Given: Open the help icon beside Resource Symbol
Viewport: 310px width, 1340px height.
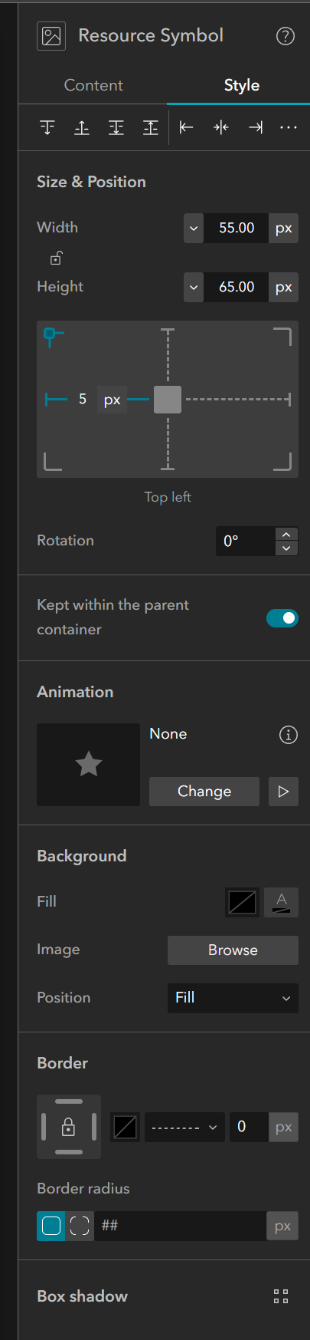Looking at the screenshot, I should click(286, 36).
